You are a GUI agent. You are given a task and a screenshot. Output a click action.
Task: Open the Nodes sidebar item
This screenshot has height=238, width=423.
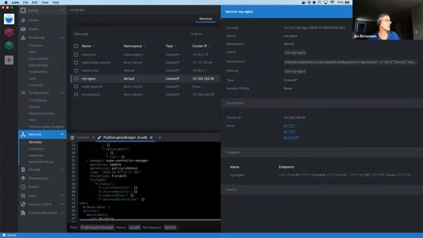click(33, 29)
